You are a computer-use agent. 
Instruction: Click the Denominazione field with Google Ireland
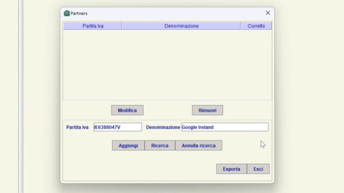(225, 127)
